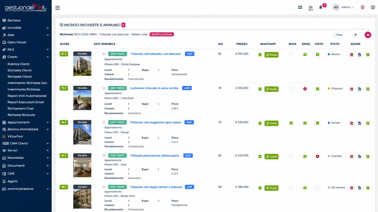378x212 pixels.
Task: Open Porta Romana property thumbnail
Action: (82, 66)
